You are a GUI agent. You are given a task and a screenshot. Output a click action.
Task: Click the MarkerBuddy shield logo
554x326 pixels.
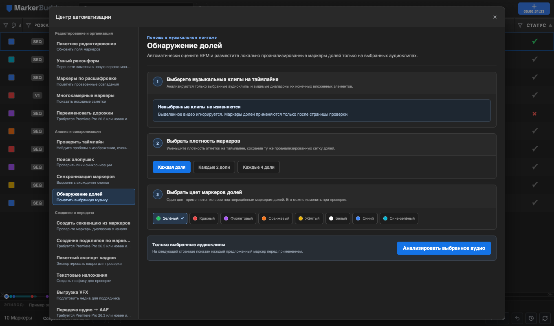[9, 8]
